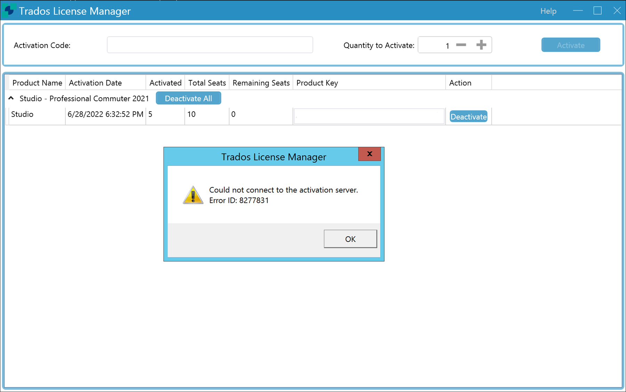The width and height of the screenshot is (626, 392).
Task: Close the error dialog with red X
Action: tap(369, 154)
